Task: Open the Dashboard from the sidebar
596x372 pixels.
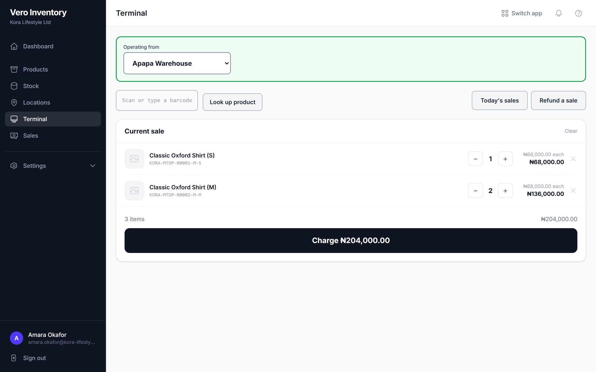Action: pos(53,46)
